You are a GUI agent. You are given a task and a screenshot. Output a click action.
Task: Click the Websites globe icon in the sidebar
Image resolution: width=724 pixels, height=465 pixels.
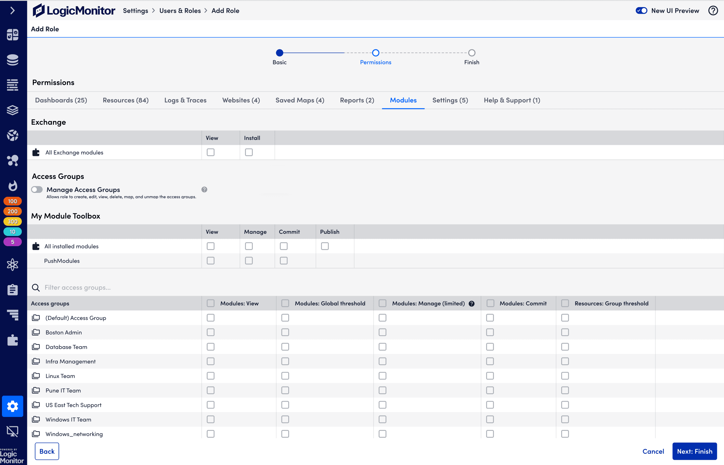click(13, 135)
